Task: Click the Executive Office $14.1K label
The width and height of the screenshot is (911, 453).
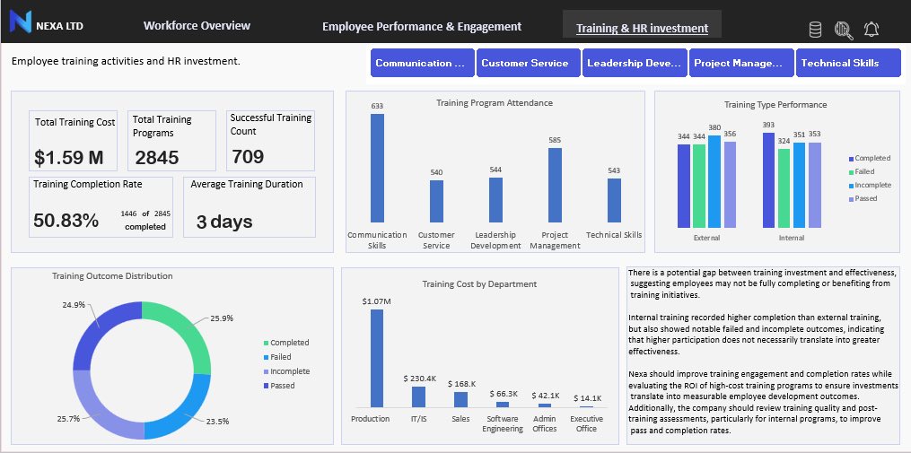Action: tap(587, 398)
